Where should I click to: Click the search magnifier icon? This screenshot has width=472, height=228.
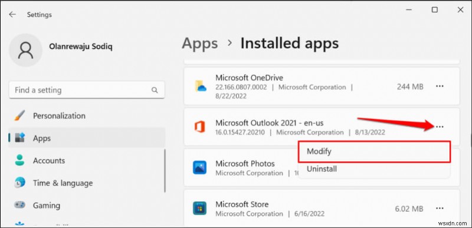point(155,90)
